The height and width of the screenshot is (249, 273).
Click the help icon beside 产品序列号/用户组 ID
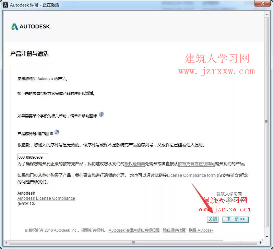[57, 132]
